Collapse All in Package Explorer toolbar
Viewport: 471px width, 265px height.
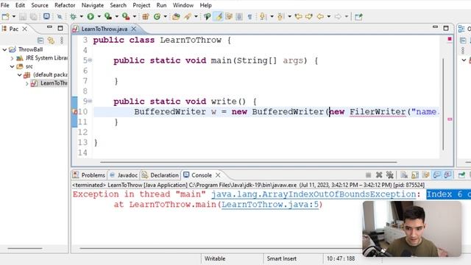(x=40, y=40)
